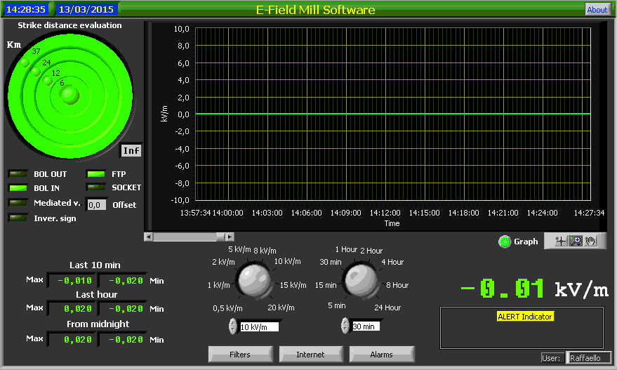The width and height of the screenshot is (617, 370).
Task: Click the 24 km ring marker on radar
Action: tap(46, 62)
